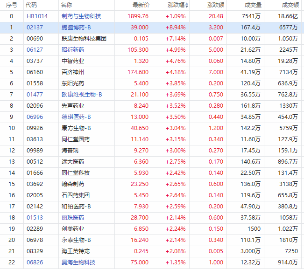The image size is (304, 269).
Task: Select 康方生物-B row name
Action: 76,128
